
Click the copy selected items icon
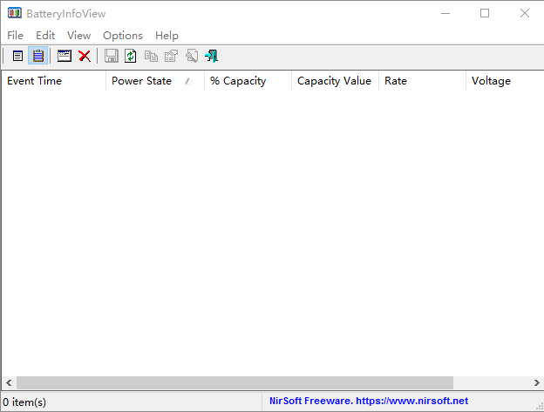point(151,56)
